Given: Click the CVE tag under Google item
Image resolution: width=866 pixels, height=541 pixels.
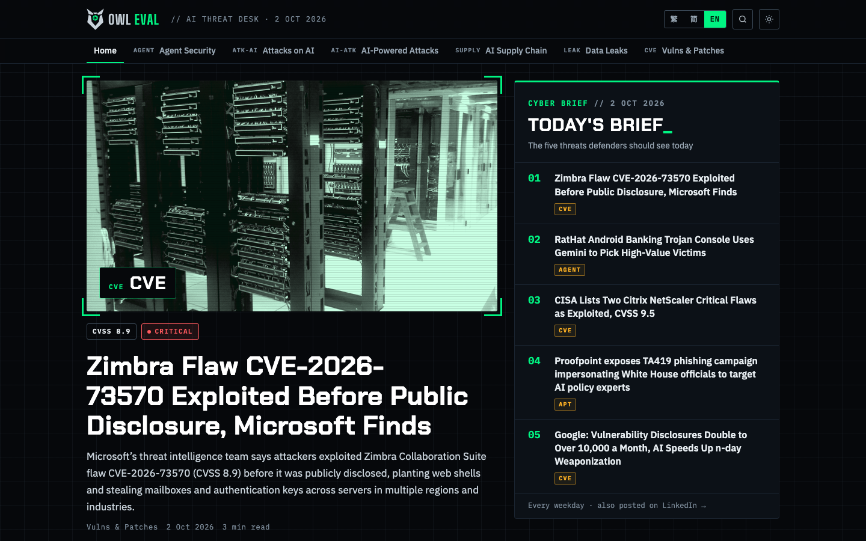Looking at the screenshot, I should (565, 478).
